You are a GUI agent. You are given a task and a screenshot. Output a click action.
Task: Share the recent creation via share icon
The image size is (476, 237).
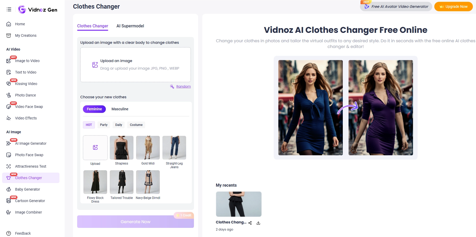click(250, 223)
